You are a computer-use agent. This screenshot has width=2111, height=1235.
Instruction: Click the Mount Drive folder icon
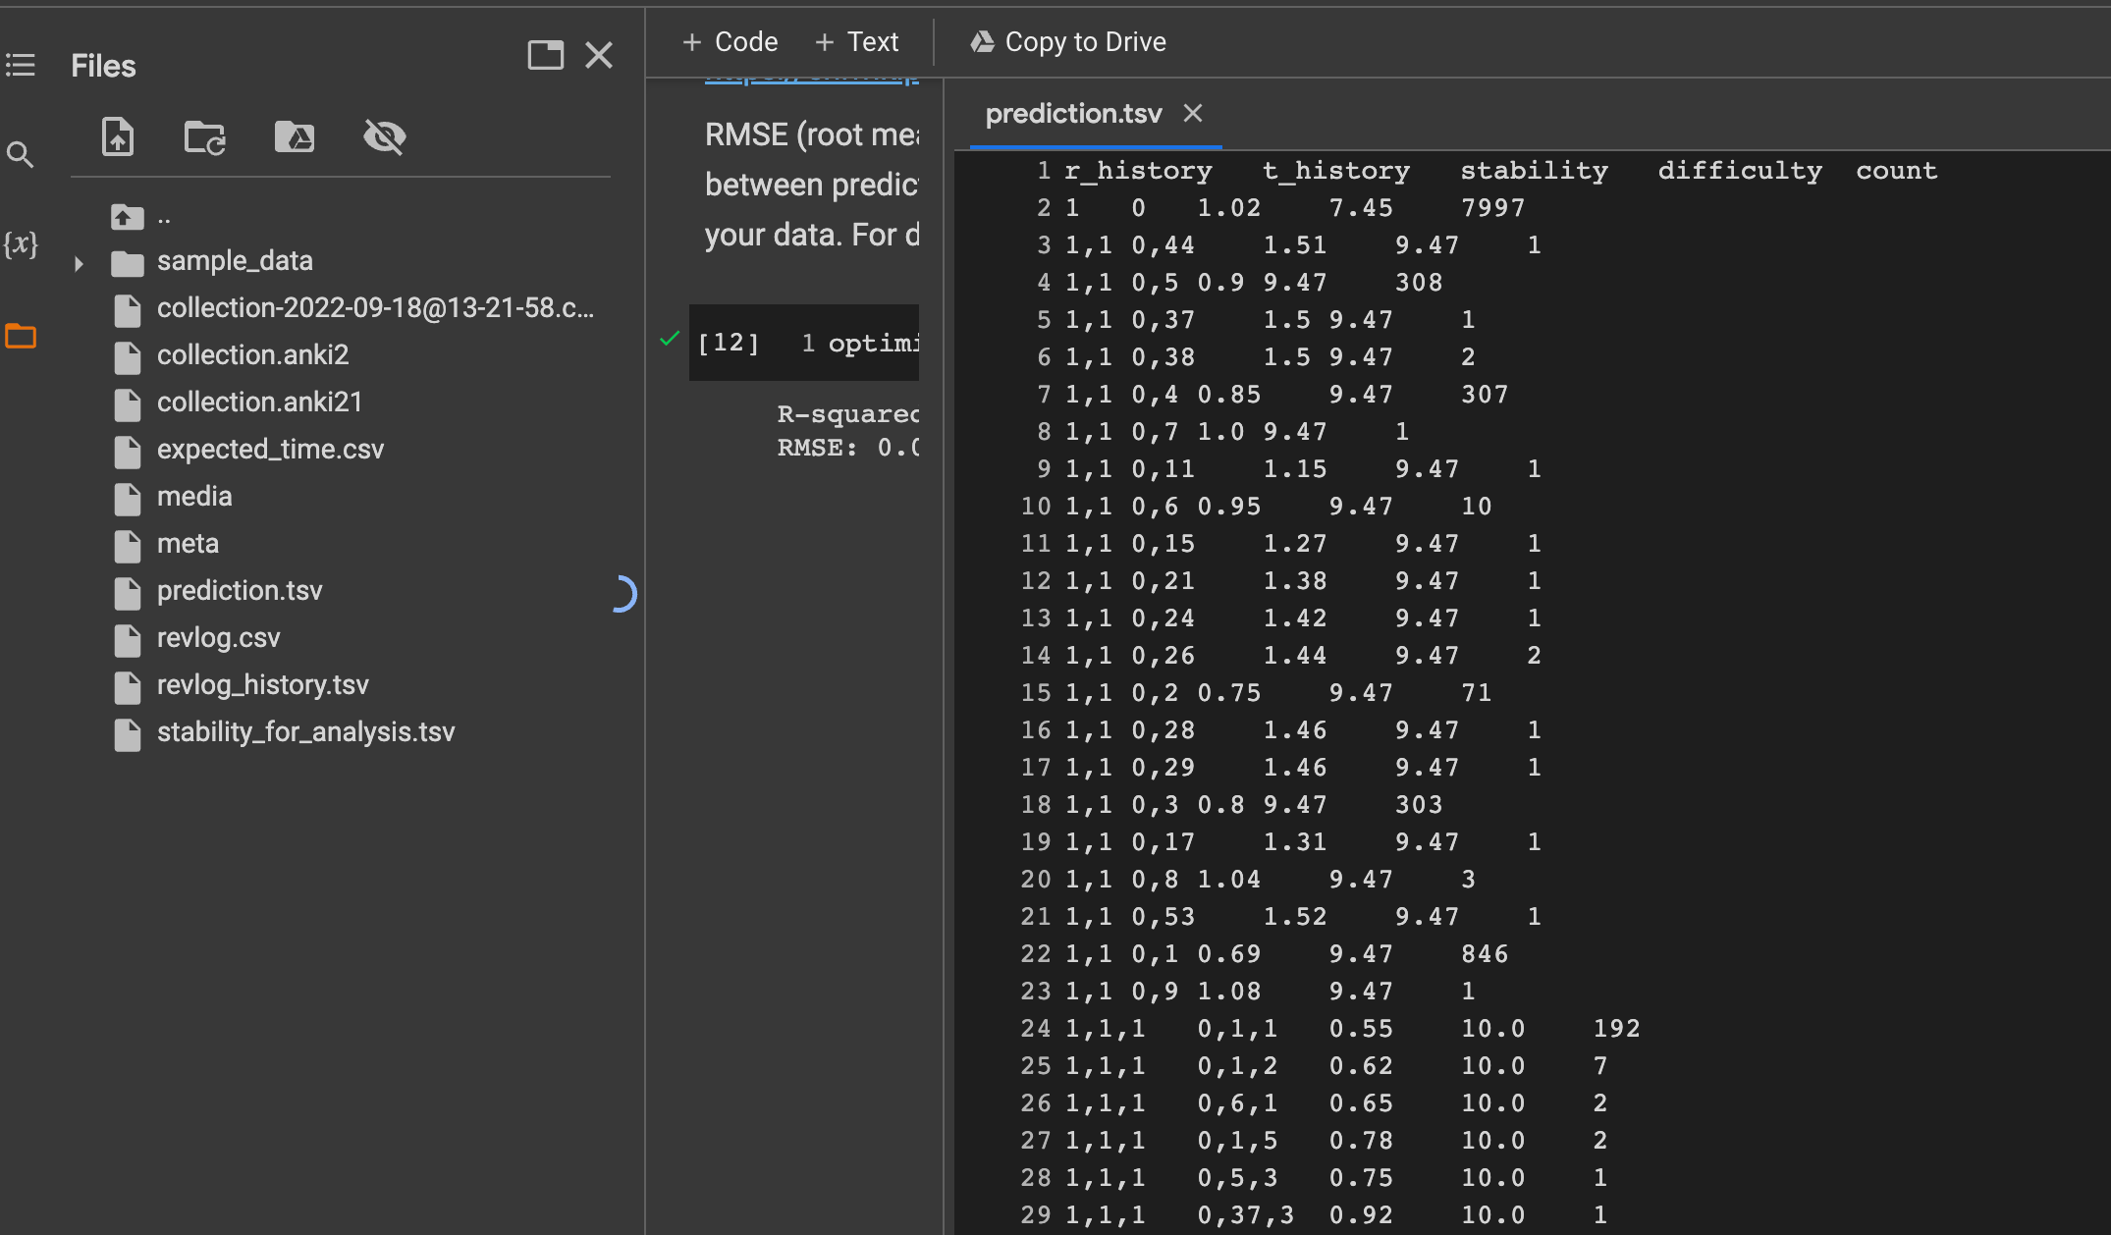295,136
